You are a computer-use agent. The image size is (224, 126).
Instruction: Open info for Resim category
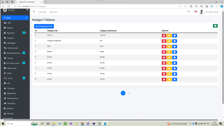click(x=175, y=52)
